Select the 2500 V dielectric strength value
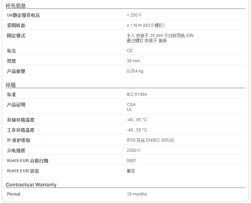Viewport: 251px width, 203px height. pyautogui.click(x=133, y=150)
